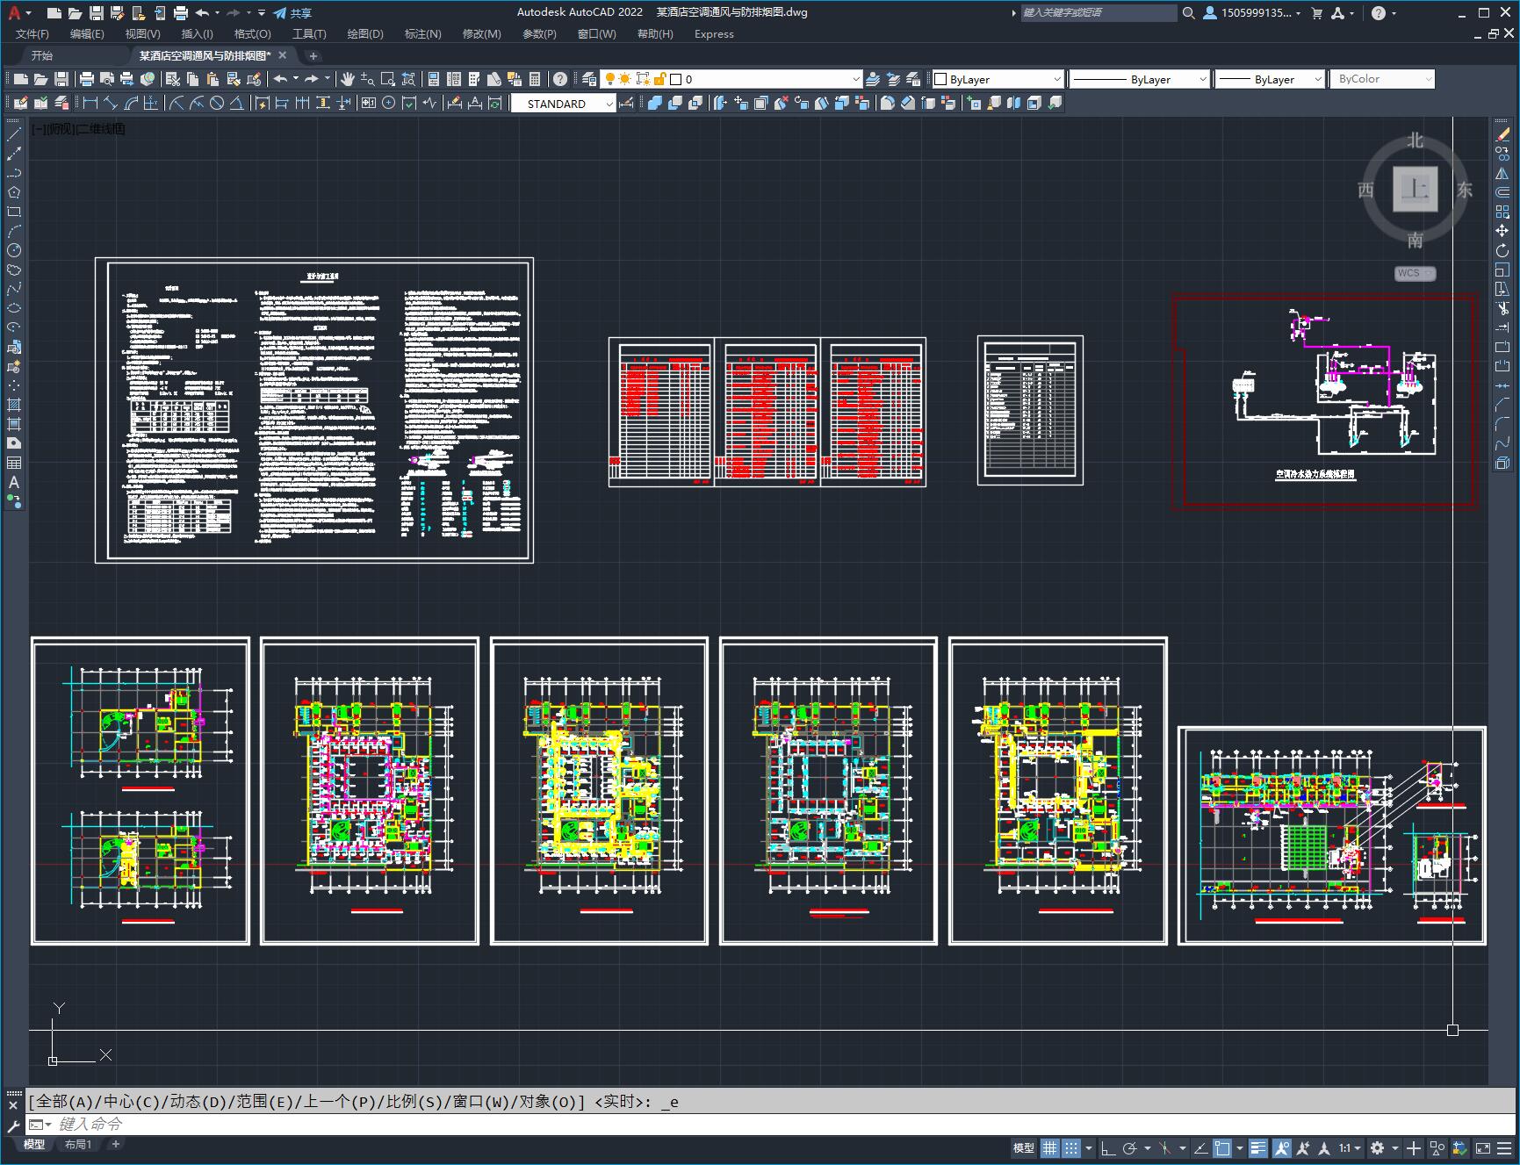Open the 修改(M) menu
Screen dimensions: 1520x1165
(x=481, y=34)
